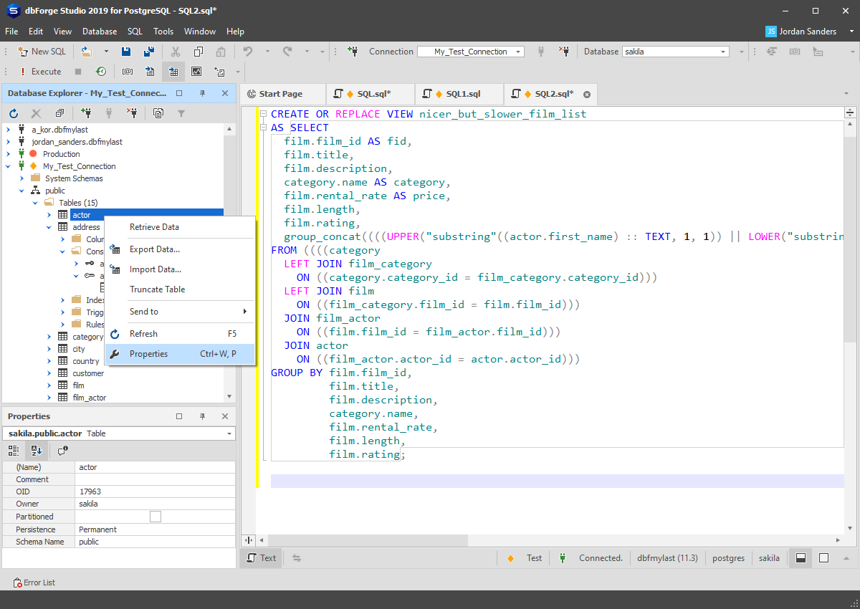Save the current SQL file
Image resolution: width=860 pixels, height=609 pixels.
(x=125, y=52)
